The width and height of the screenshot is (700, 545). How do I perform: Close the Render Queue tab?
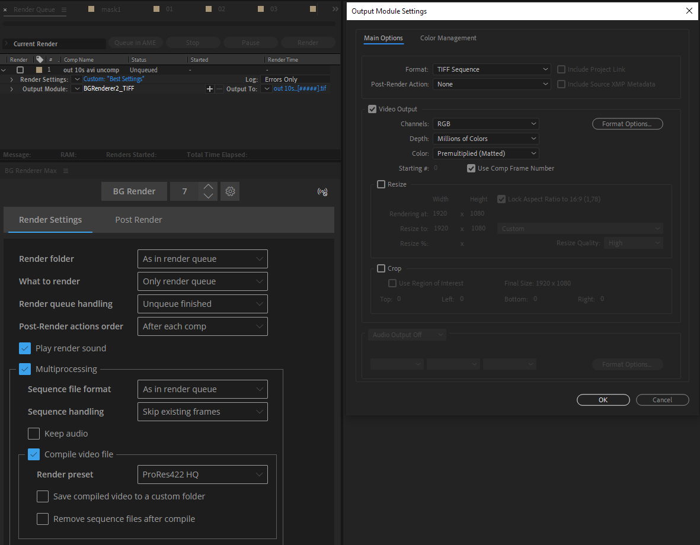tap(5, 9)
